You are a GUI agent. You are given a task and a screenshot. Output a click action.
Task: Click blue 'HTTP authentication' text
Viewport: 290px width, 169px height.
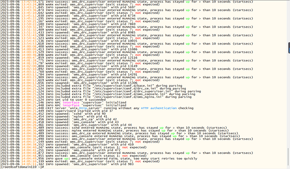point(159,108)
